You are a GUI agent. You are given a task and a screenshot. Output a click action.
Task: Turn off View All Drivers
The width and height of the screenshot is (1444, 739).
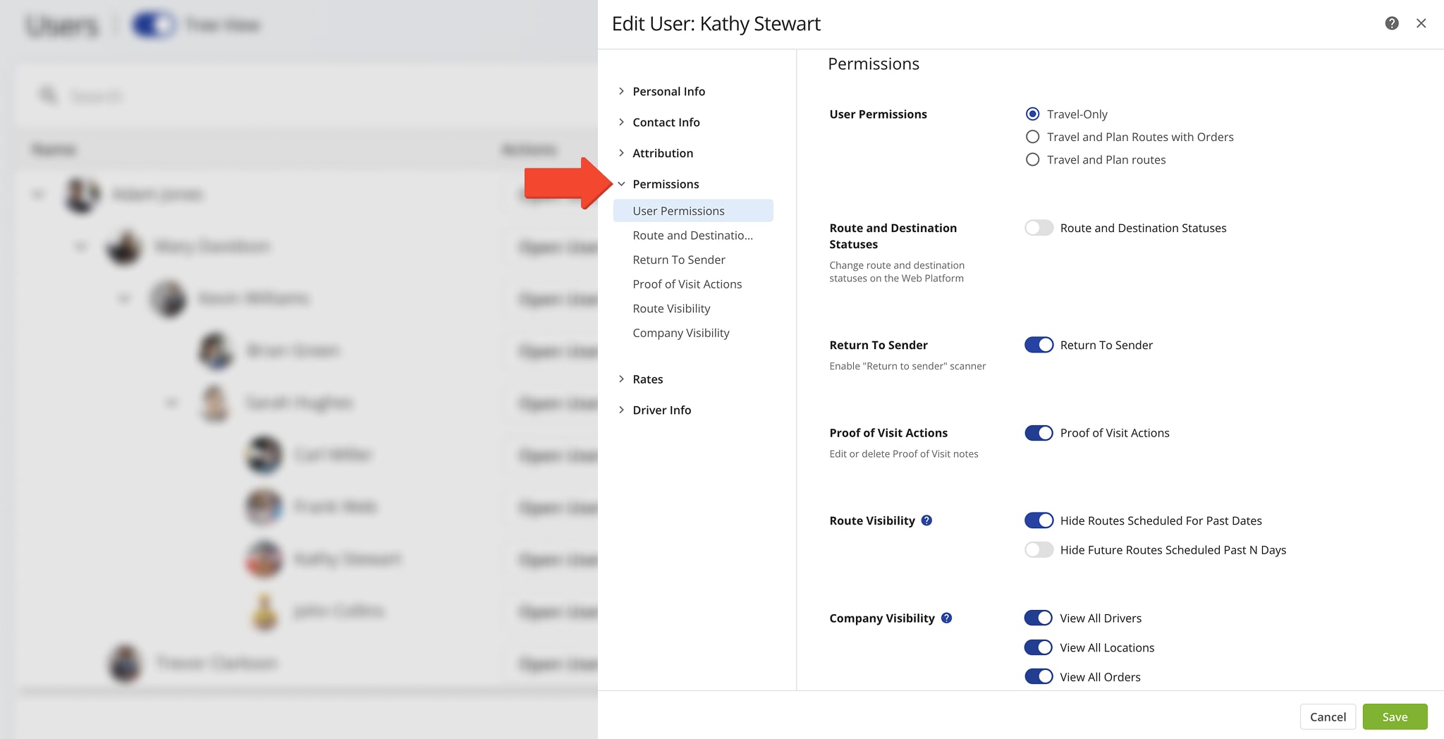pyautogui.click(x=1038, y=618)
